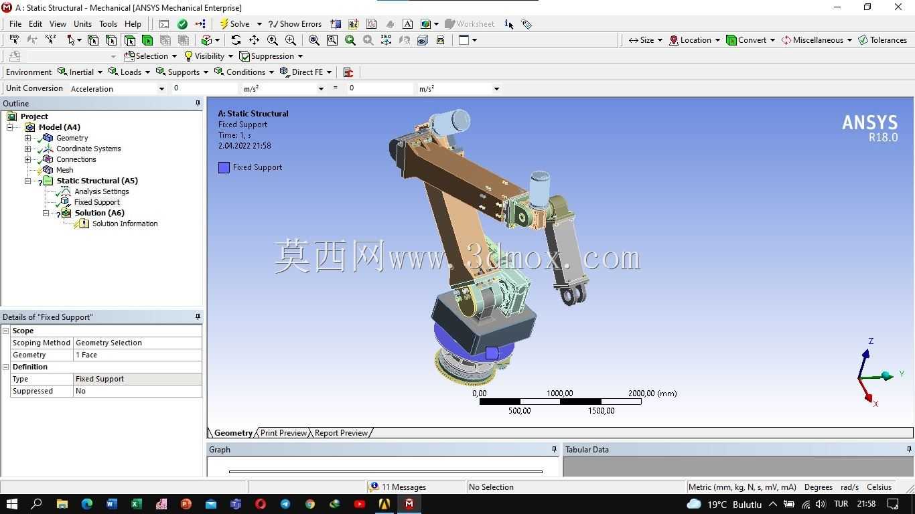915x514 pixels.
Task: Open the Conditions dropdown
Action: tap(244, 72)
